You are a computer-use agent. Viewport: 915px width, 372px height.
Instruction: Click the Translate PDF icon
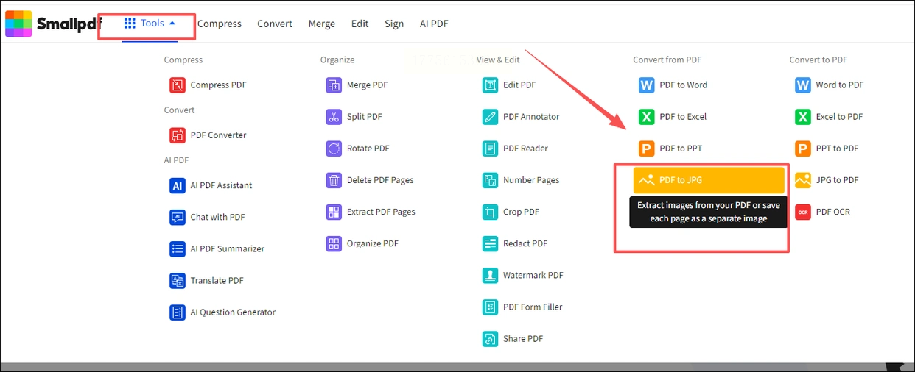coord(178,280)
